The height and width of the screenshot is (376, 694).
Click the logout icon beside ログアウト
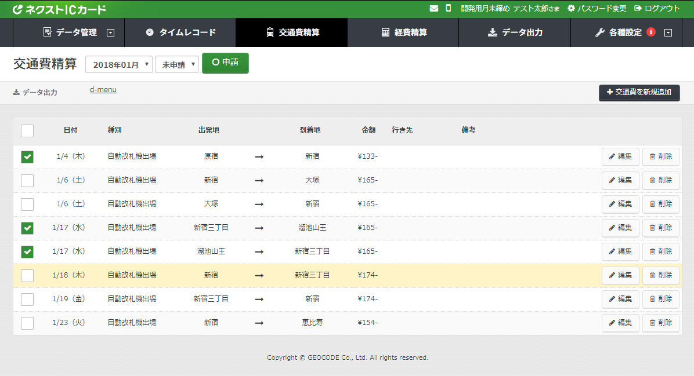637,9
